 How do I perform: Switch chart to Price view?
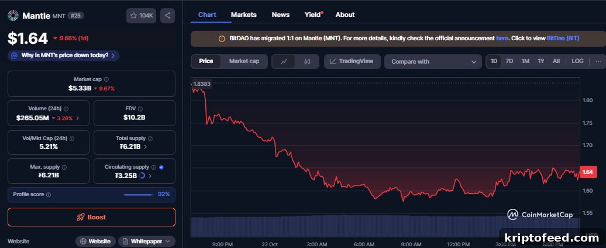point(206,61)
